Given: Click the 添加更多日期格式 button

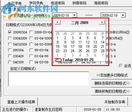Looking at the screenshot, I should 112,75.
